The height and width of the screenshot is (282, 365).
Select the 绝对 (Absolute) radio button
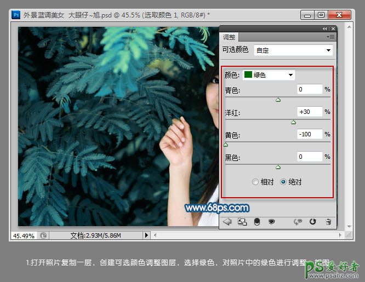(x=283, y=182)
